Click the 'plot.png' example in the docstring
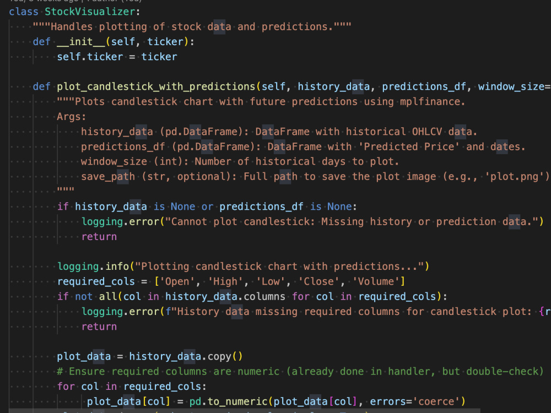Image resolution: width=551 pixels, height=413 pixels. pos(514,177)
